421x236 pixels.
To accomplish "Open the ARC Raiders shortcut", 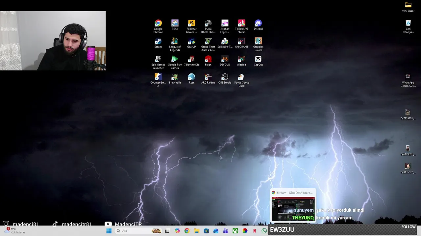I will [208, 79].
